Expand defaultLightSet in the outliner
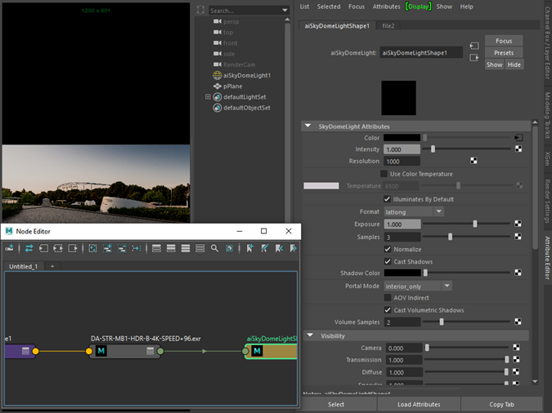The image size is (552, 413). 208,96
